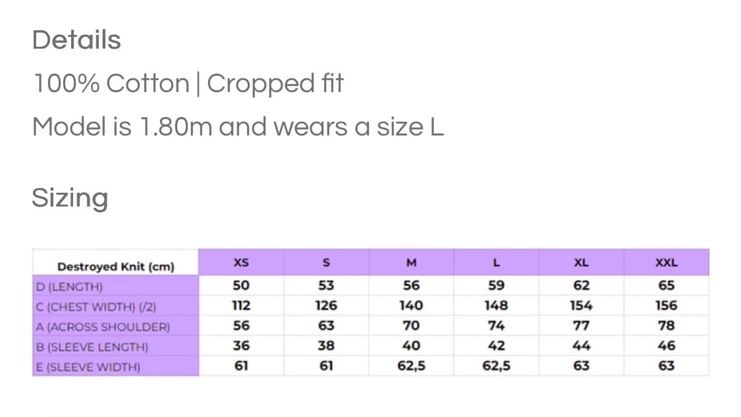Click the sleeve length value 40 for M

(x=411, y=345)
